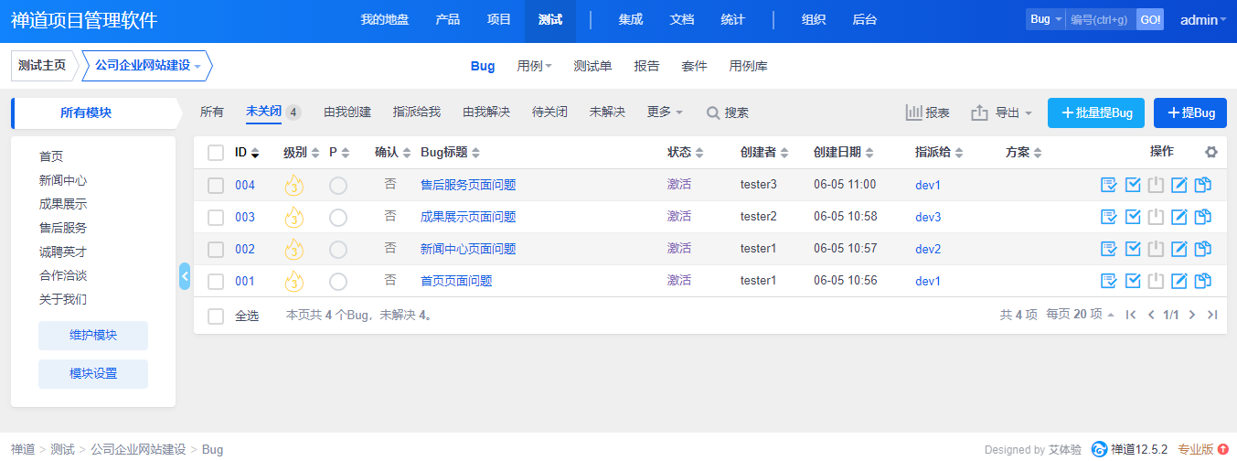Viewport: 1237px width, 461px height.
Task: Open the 公司企业网站建设 product dropdown
Action: [x=147, y=66]
